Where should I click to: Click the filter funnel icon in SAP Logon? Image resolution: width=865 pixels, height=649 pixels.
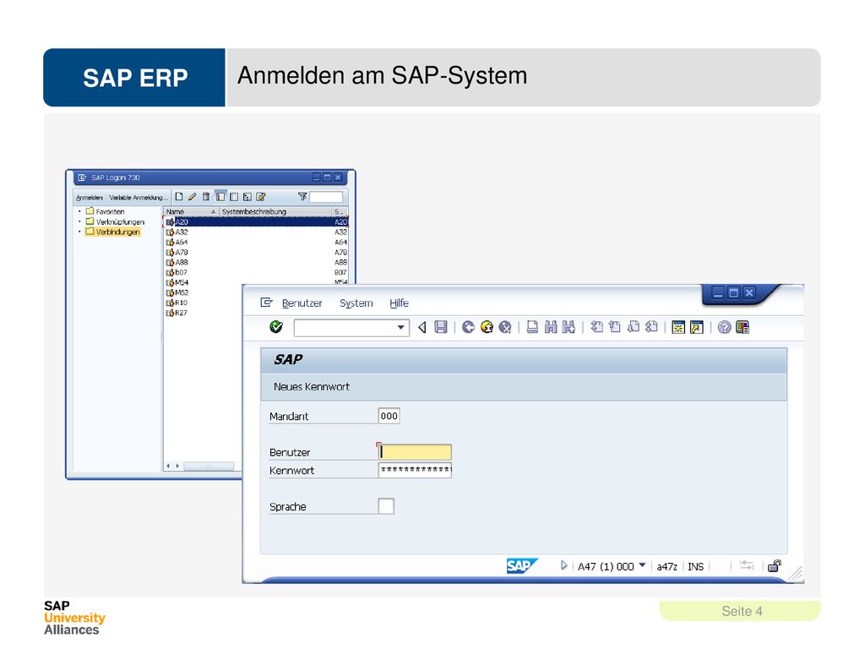point(302,196)
